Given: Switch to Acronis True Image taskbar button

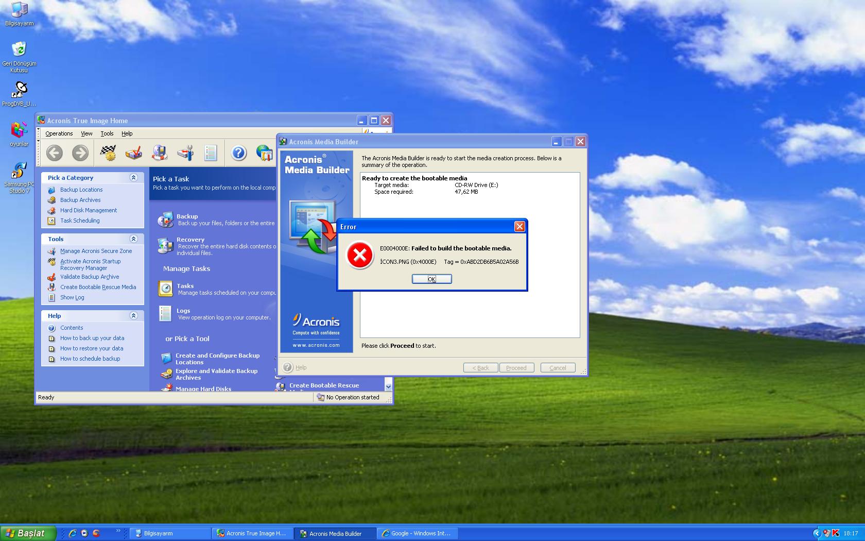Looking at the screenshot, I should [253, 533].
